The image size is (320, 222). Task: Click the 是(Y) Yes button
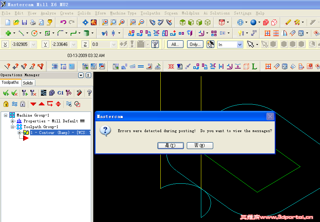click(x=170, y=145)
